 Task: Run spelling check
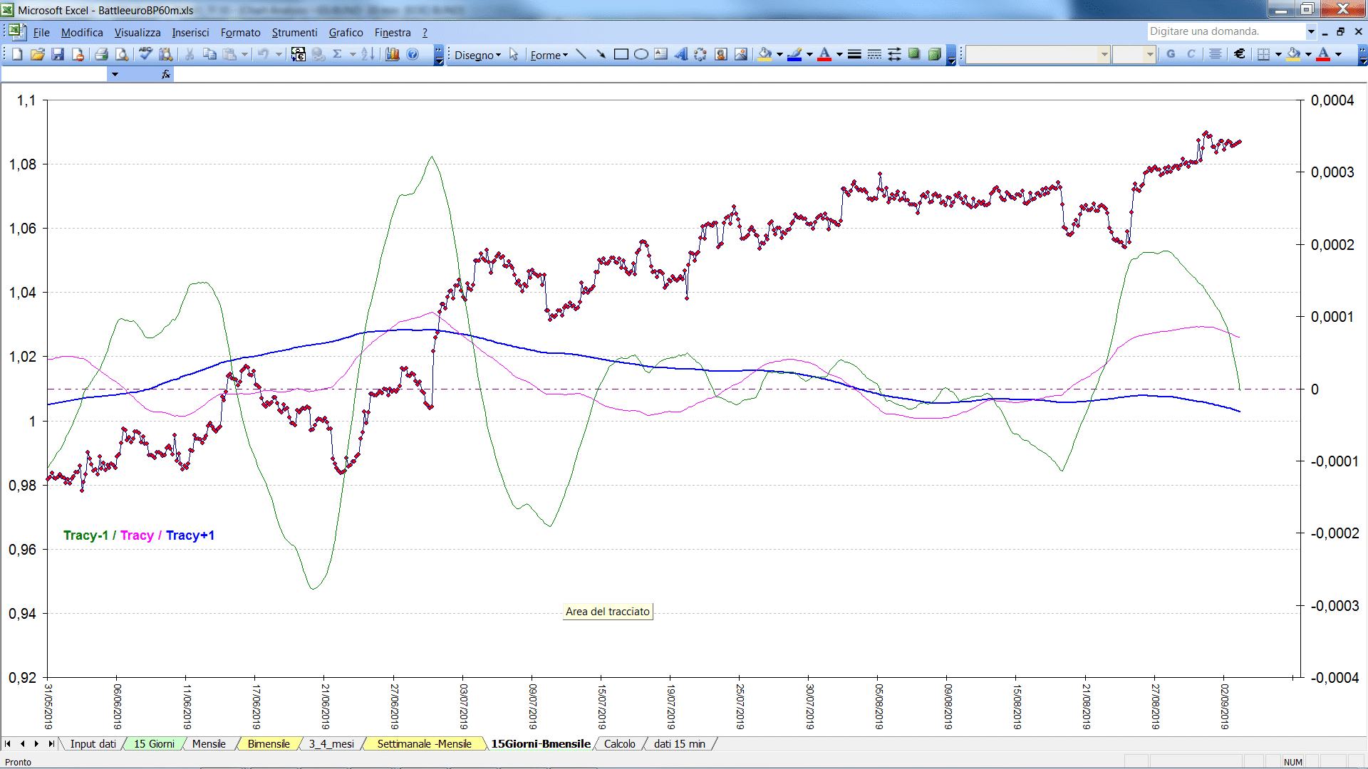click(145, 54)
